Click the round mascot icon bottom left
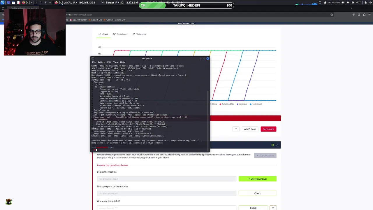The width and height of the screenshot is (373, 210). pos(9,202)
